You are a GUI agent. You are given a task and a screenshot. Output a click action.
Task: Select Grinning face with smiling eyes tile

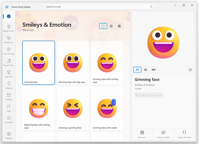(107, 63)
